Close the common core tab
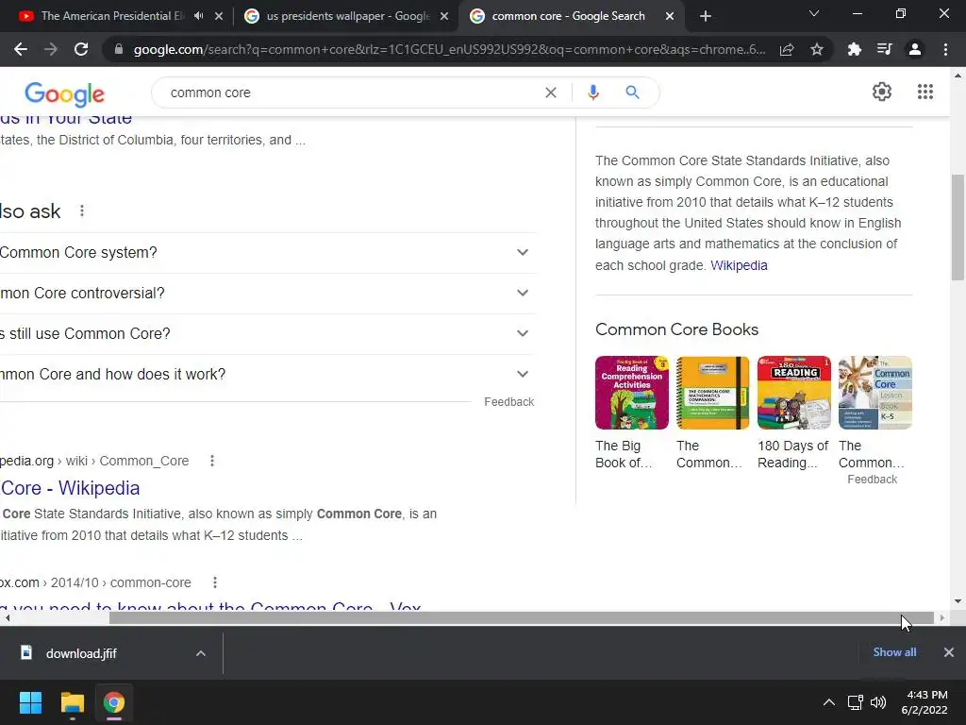 pyautogui.click(x=670, y=16)
